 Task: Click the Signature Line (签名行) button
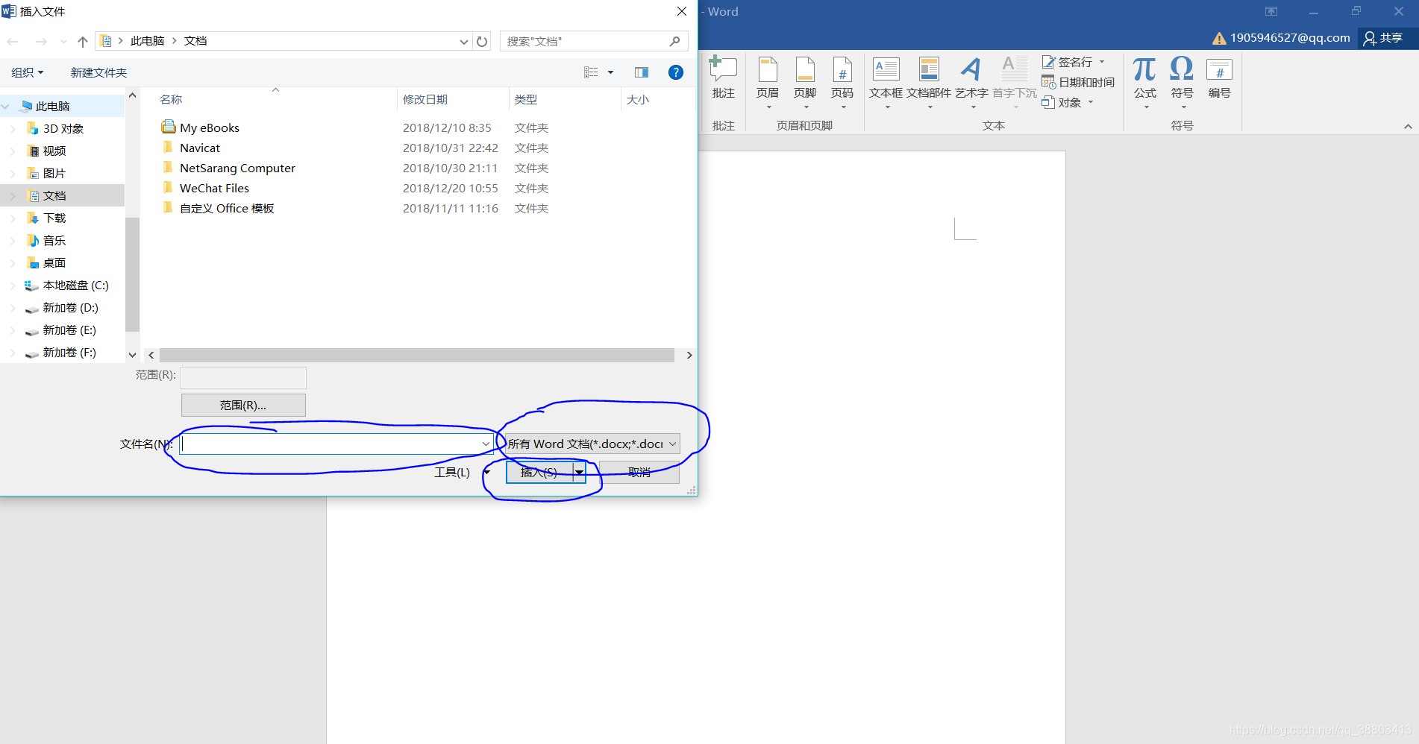point(1074,62)
